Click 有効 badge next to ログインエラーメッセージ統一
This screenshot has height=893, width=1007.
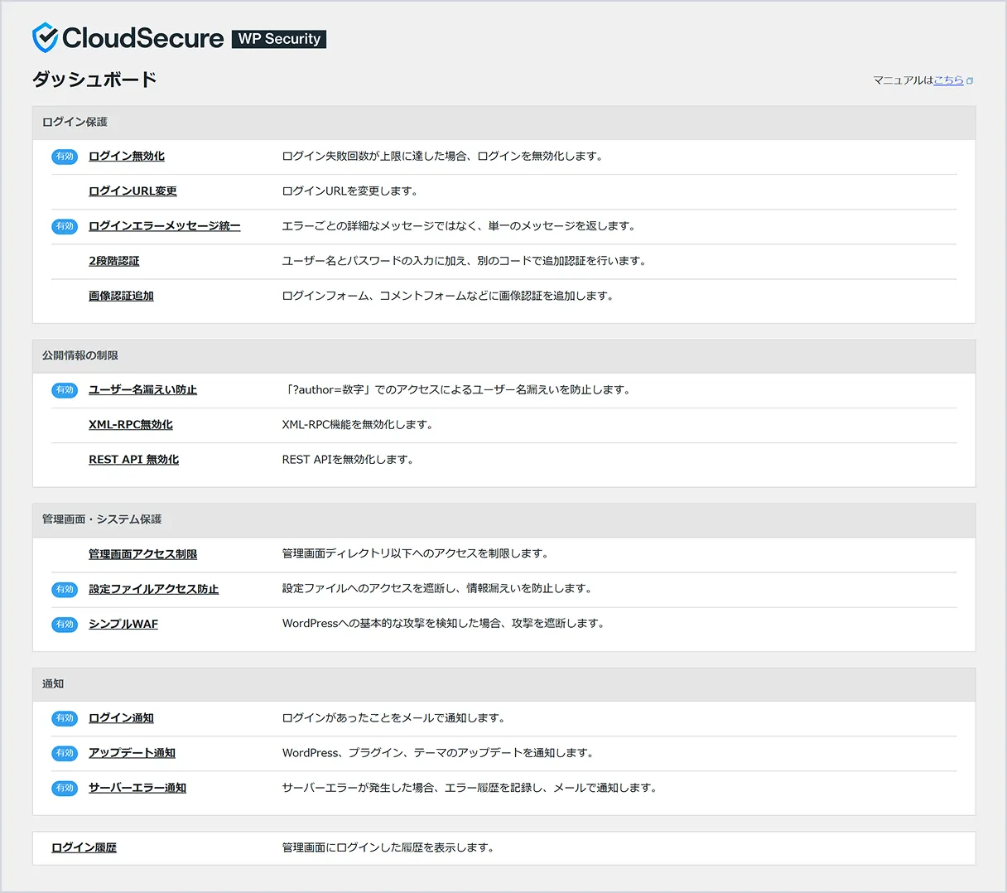click(65, 225)
